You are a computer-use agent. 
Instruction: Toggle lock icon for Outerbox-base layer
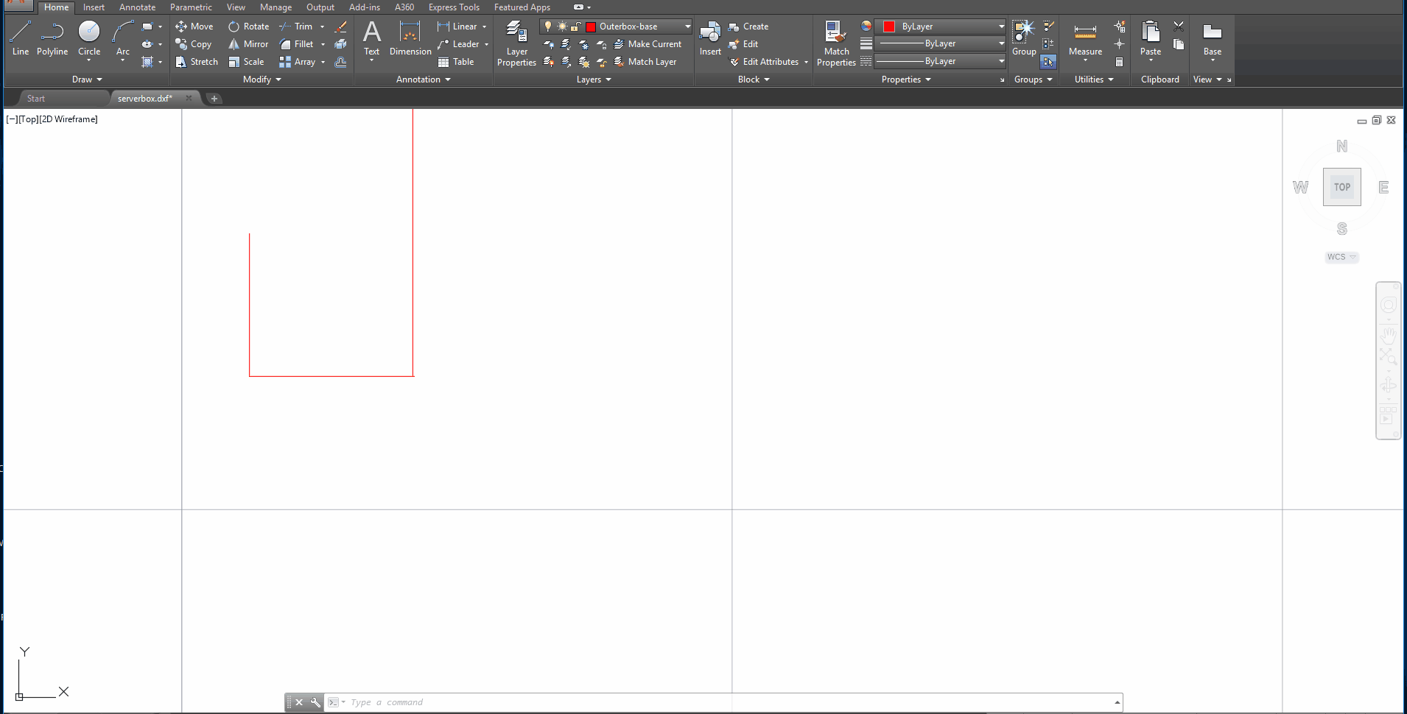click(576, 26)
